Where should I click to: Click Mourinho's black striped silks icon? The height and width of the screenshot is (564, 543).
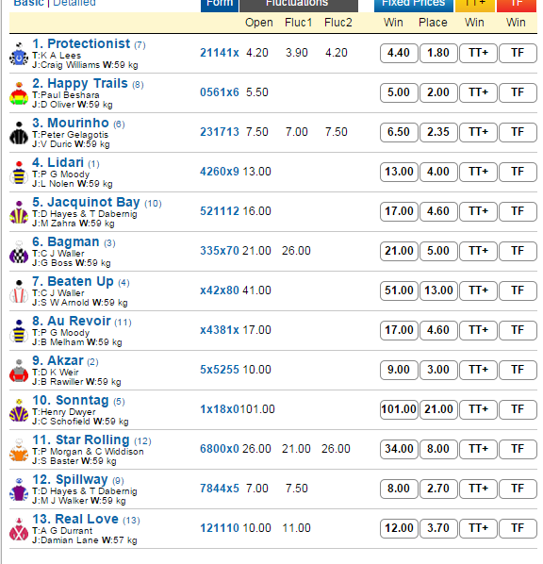tap(19, 133)
